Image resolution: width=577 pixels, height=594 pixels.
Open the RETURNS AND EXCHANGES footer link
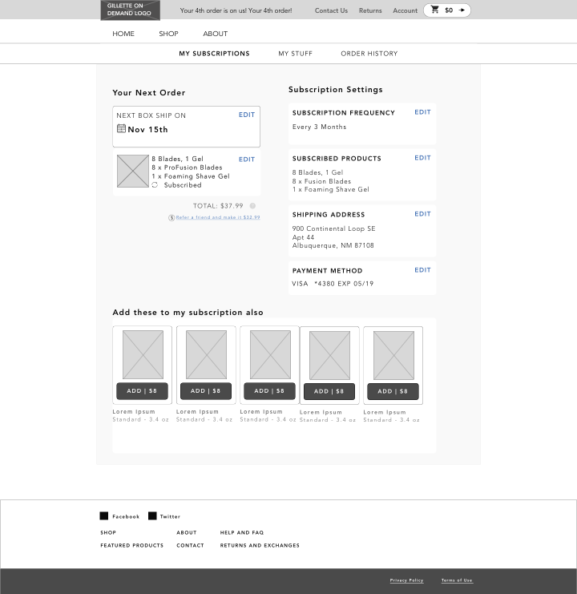260,546
